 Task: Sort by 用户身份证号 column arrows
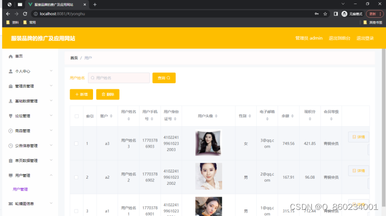point(175,119)
